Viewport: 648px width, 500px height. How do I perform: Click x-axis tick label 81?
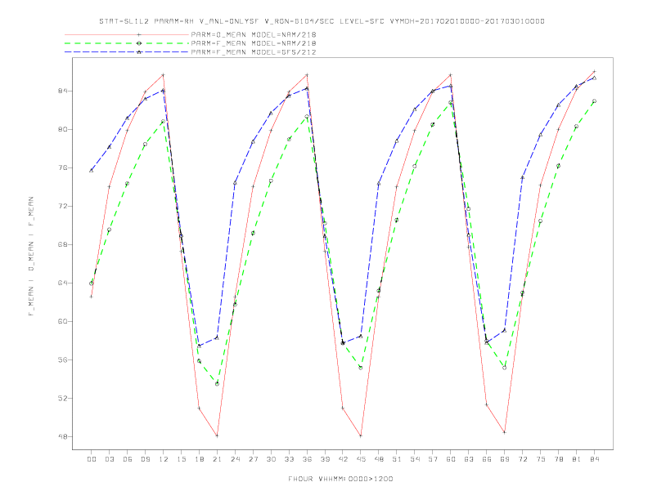click(577, 459)
